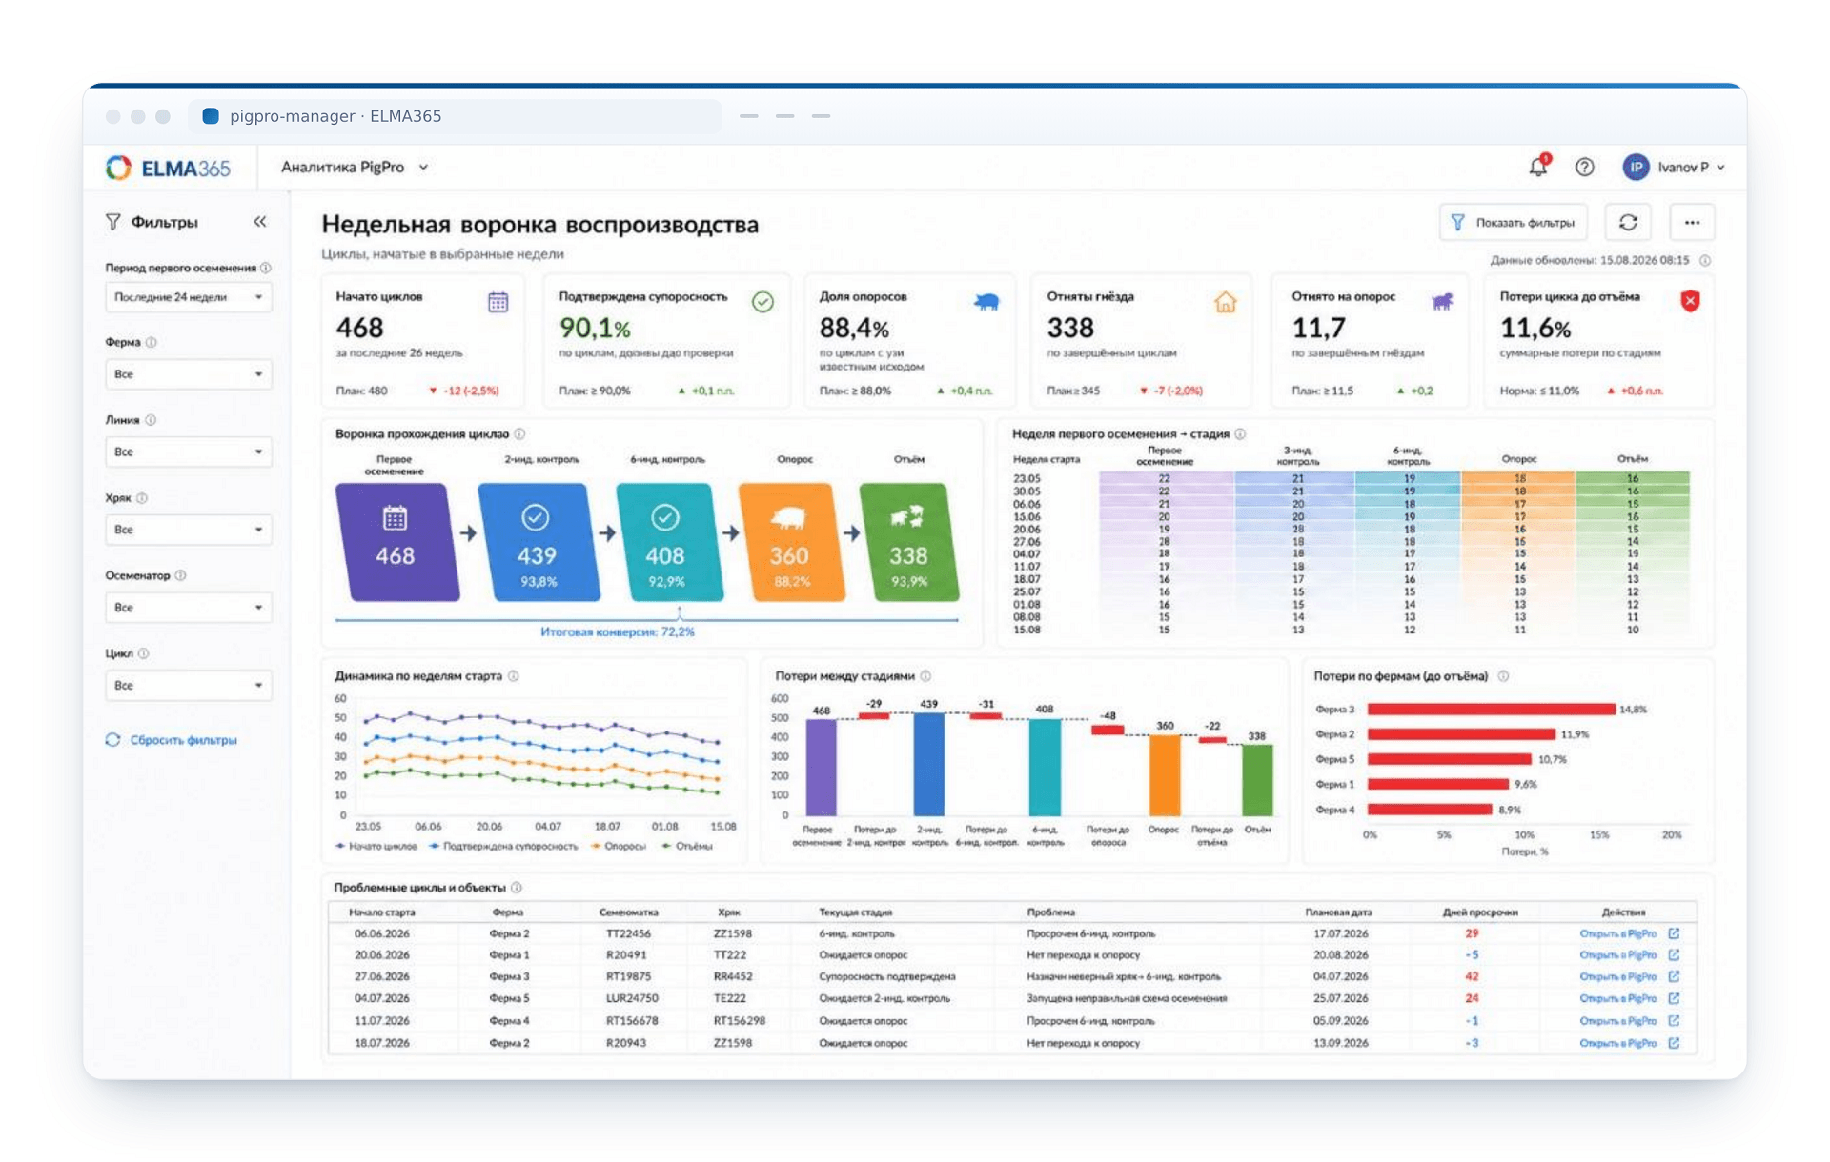The image size is (1830, 1162).
Task: Click info icon next to Хряк filter label
Action: pyautogui.click(x=142, y=498)
